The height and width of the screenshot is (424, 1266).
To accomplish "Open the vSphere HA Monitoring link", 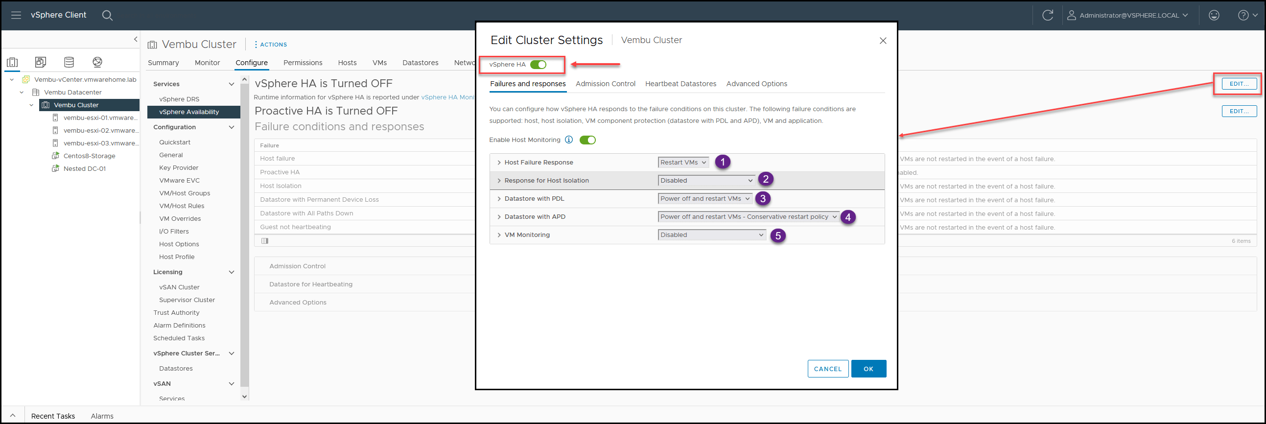I will click(x=448, y=97).
